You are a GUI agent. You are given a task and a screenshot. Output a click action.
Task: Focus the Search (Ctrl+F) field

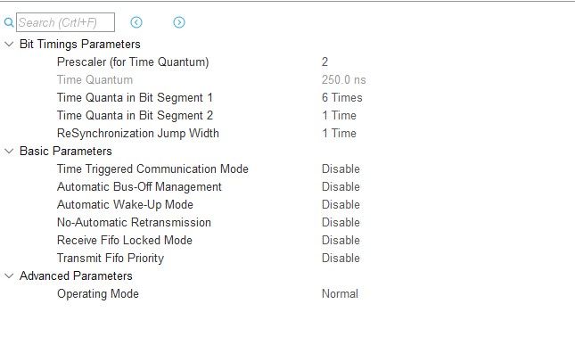point(65,22)
